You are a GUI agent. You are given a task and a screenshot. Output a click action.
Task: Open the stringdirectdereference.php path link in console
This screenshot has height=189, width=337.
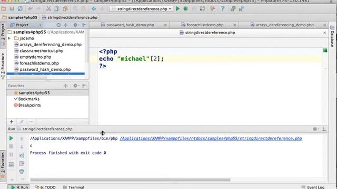[211, 139]
